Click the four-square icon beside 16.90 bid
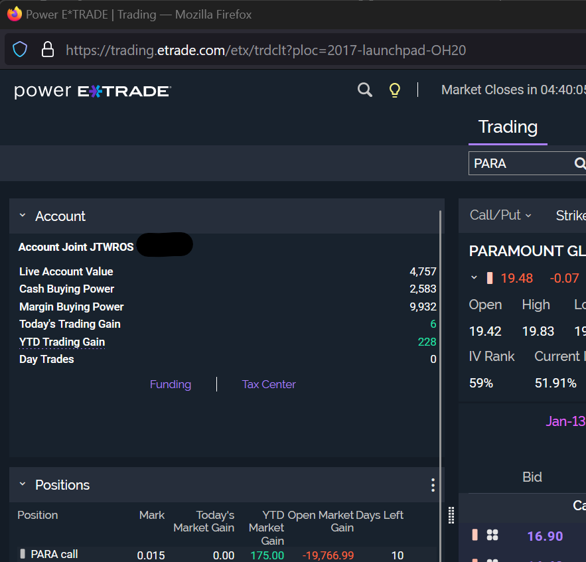The width and height of the screenshot is (586, 562). pyautogui.click(x=492, y=535)
